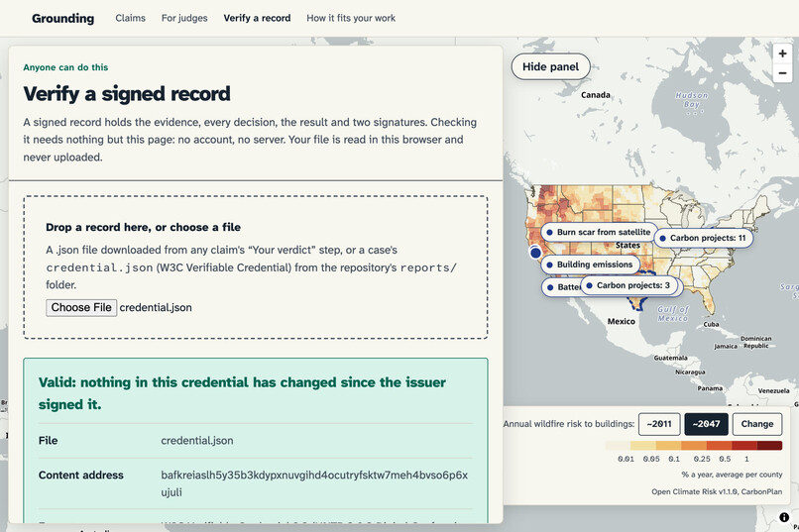Click the Venezuela label on the map
Screen dimensions: 799x532
(x=773, y=391)
